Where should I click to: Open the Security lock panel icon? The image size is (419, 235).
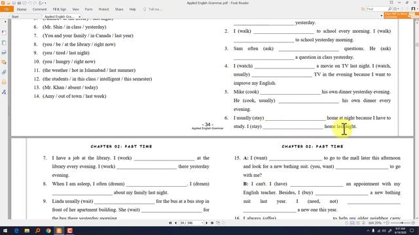[4, 82]
